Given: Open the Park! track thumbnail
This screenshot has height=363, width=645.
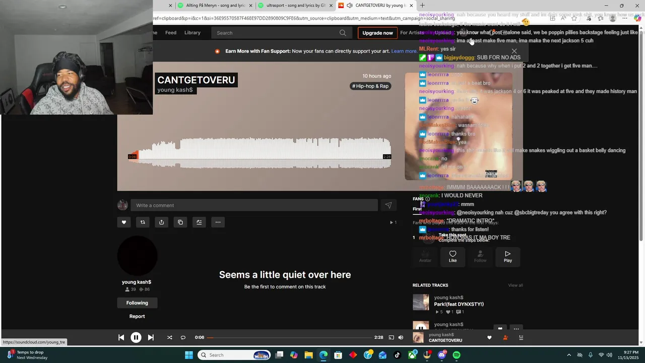Looking at the screenshot, I should tap(421, 302).
